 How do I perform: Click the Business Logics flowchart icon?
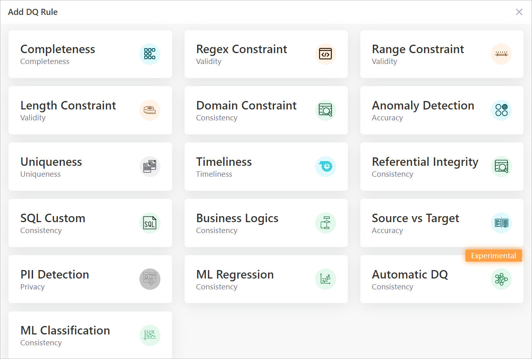coord(326,223)
